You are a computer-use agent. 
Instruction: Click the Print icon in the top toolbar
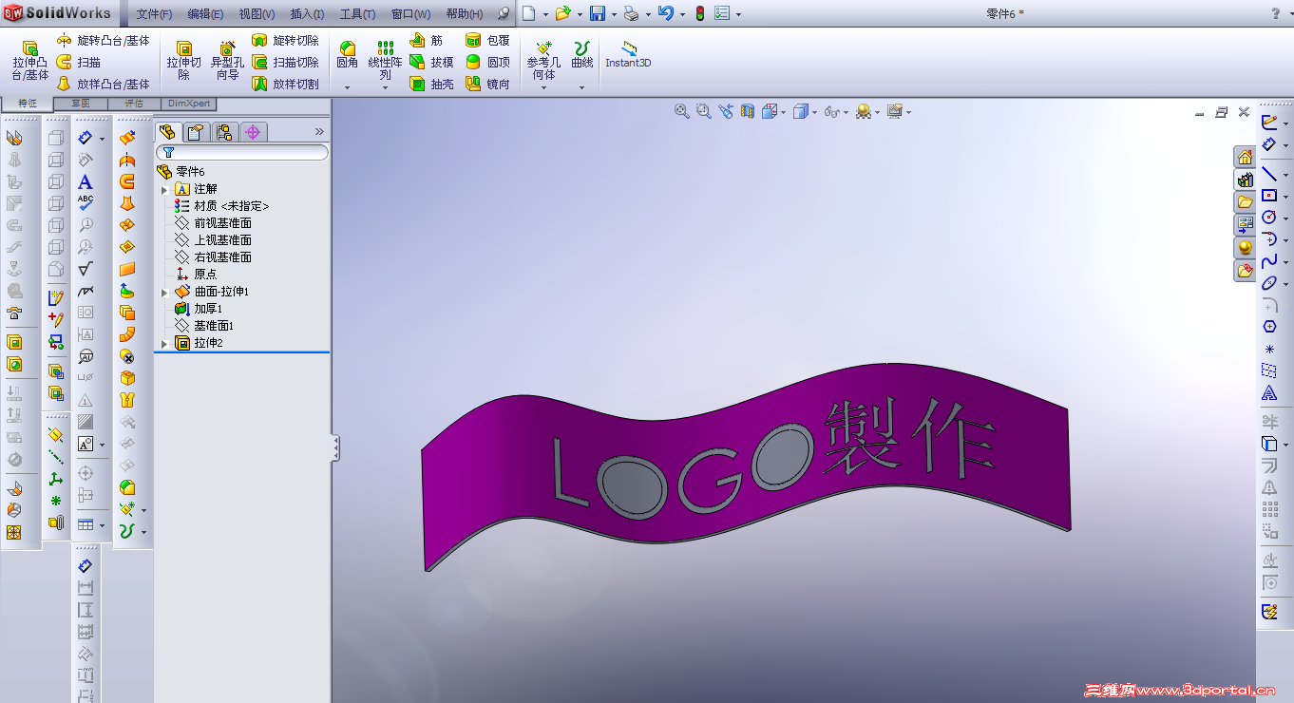pyautogui.click(x=632, y=14)
